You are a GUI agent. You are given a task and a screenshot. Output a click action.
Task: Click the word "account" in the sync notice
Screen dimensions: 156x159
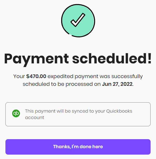coord(35,118)
